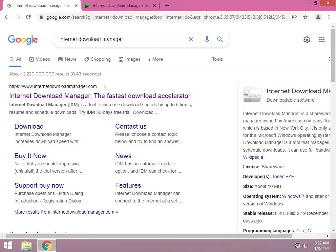
Task: Switch to Shopping results
Action: (x=97, y=59)
